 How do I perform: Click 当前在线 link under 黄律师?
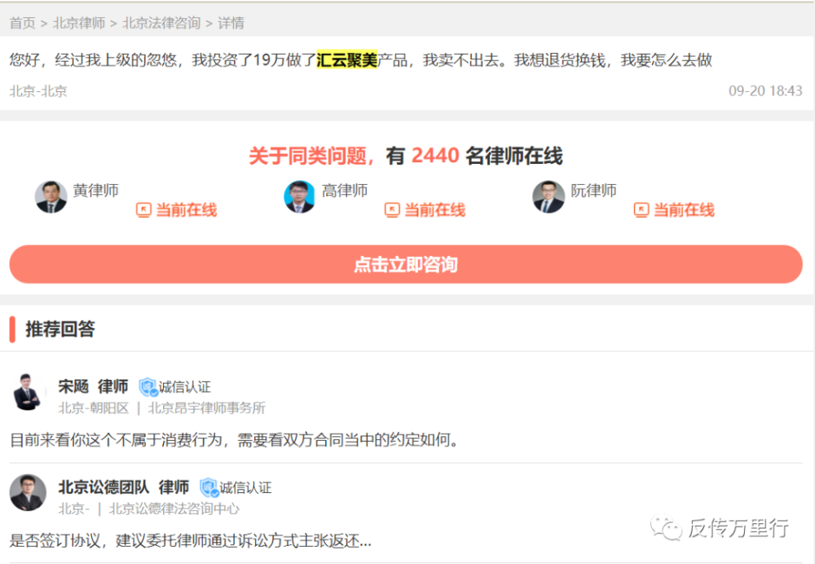186,209
